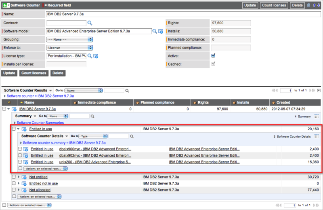Collapse the Software Counter Results list
Screen dimensions: 323x210
pyautogui.click(x=319, y=91)
